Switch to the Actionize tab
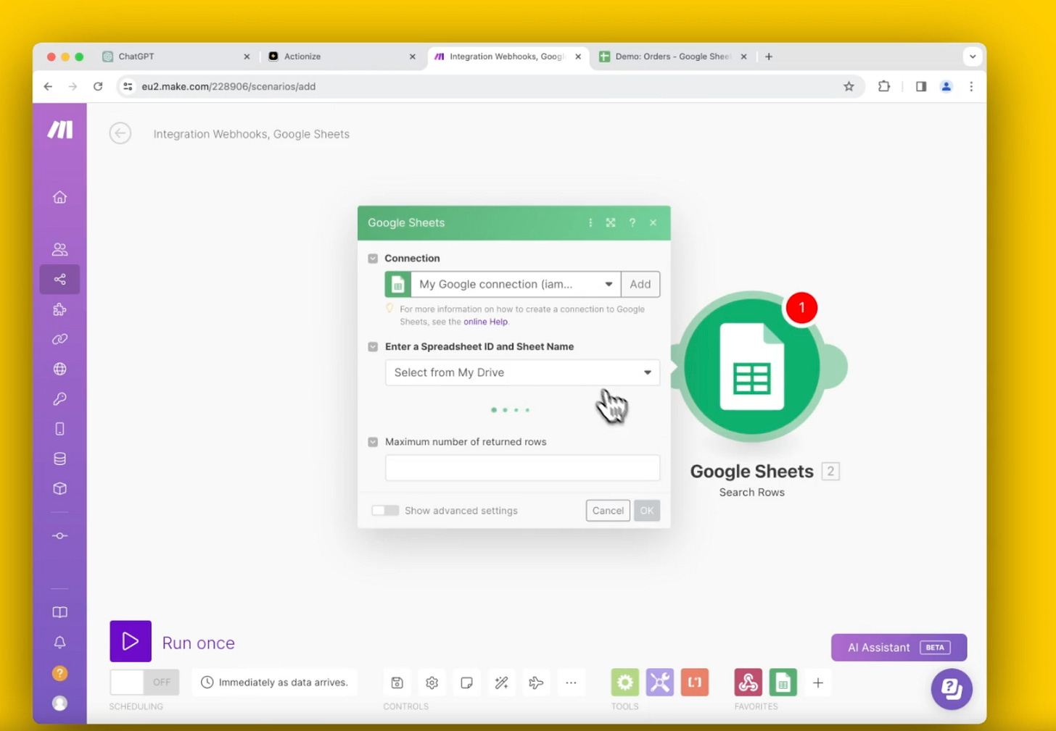The width and height of the screenshot is (1056, 731). click(x=342, y=57)
